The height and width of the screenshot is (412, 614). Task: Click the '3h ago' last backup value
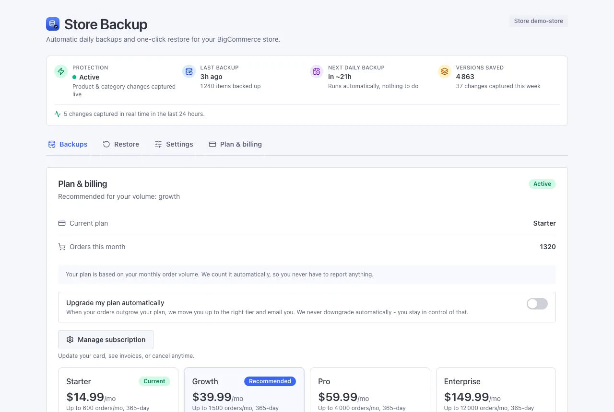211,77
